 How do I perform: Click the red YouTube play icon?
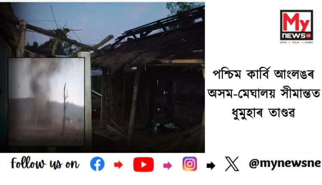(x=143, y=164)
